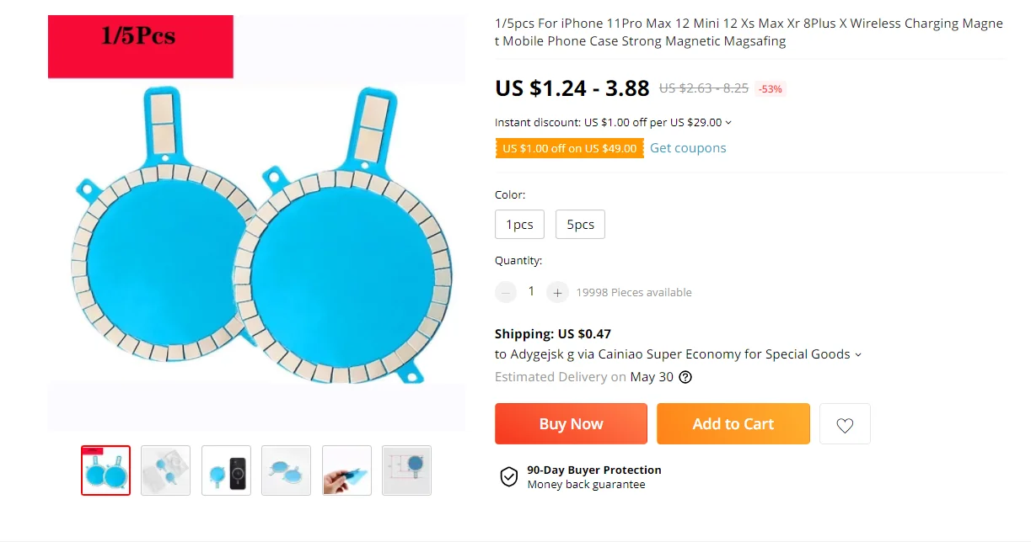Increase quantity with plus button
This screenshot has width=1031, height=542.
point(557,292)
